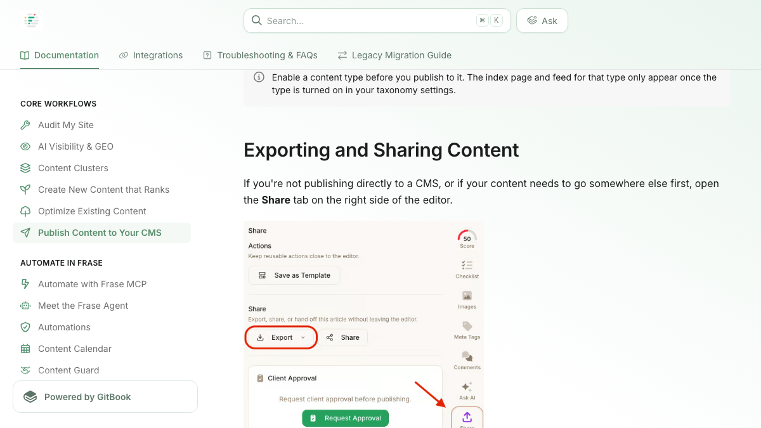Click the question icon beside Troubleshooting
761x428 pixels.
point(207,55)
